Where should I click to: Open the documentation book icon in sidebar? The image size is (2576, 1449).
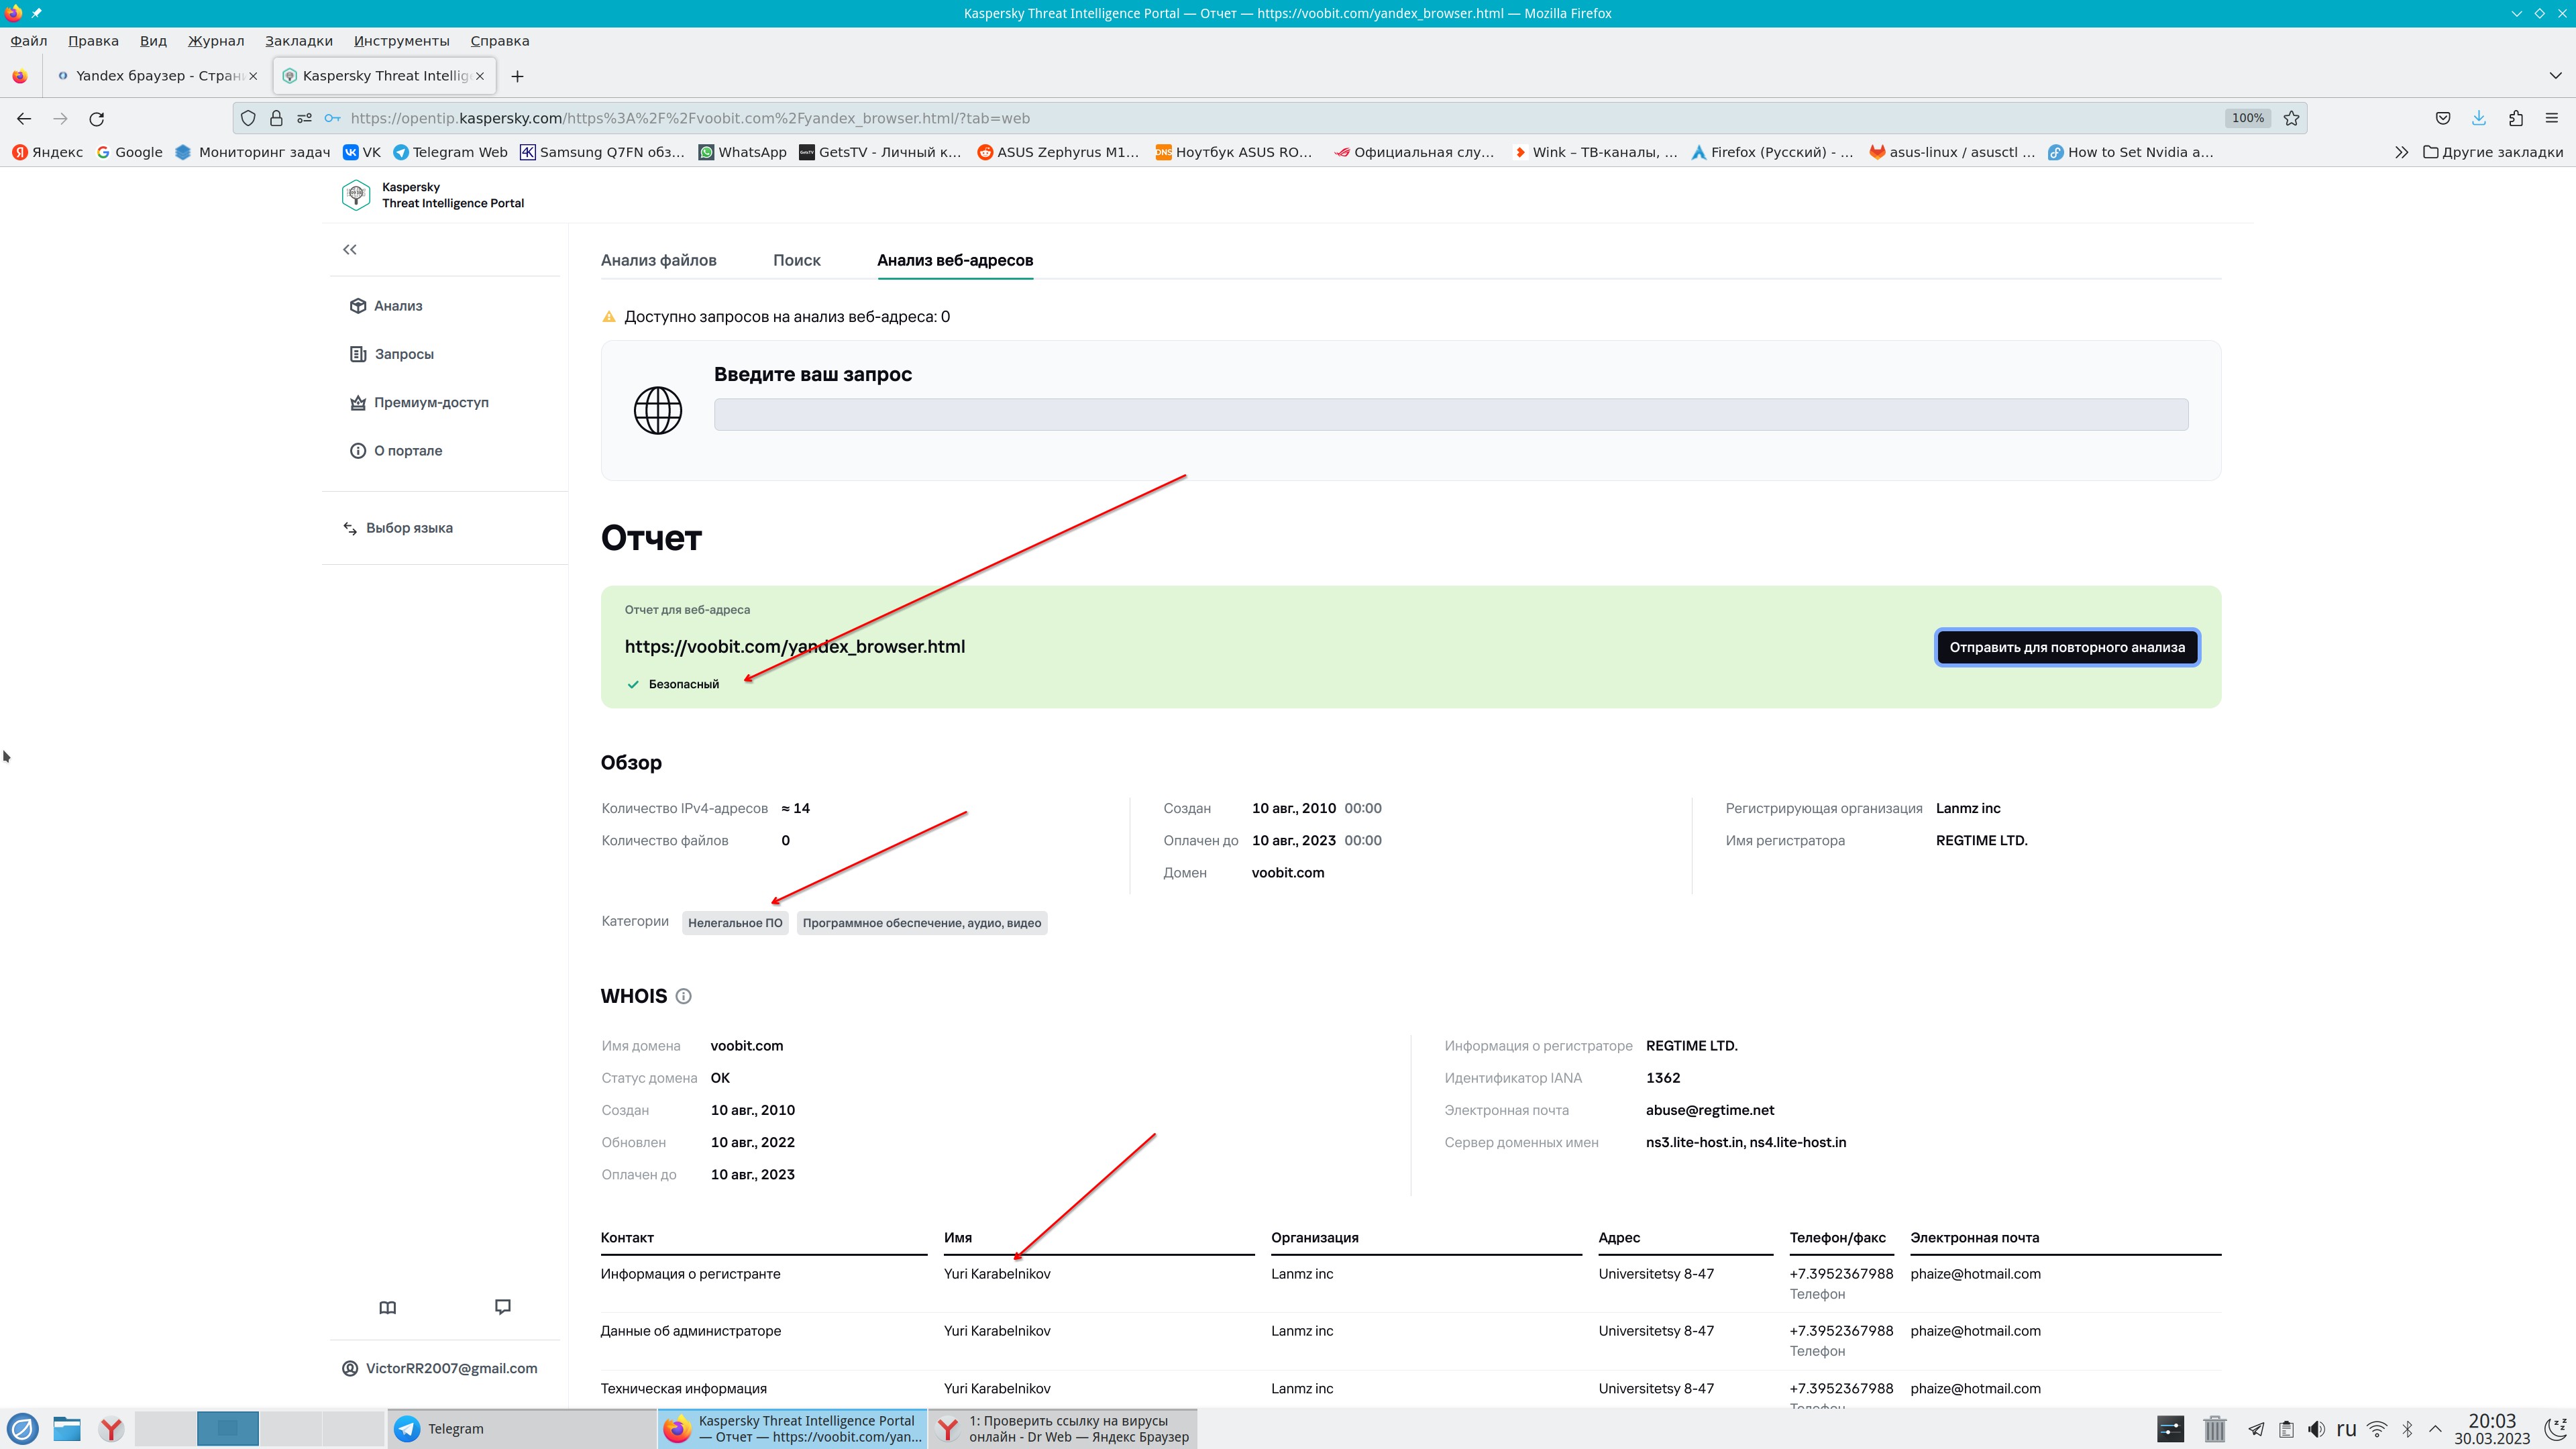[388, 1307]
